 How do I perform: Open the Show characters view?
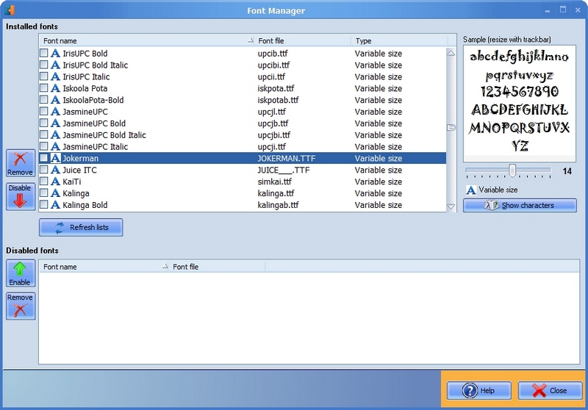tap(520, 206)
